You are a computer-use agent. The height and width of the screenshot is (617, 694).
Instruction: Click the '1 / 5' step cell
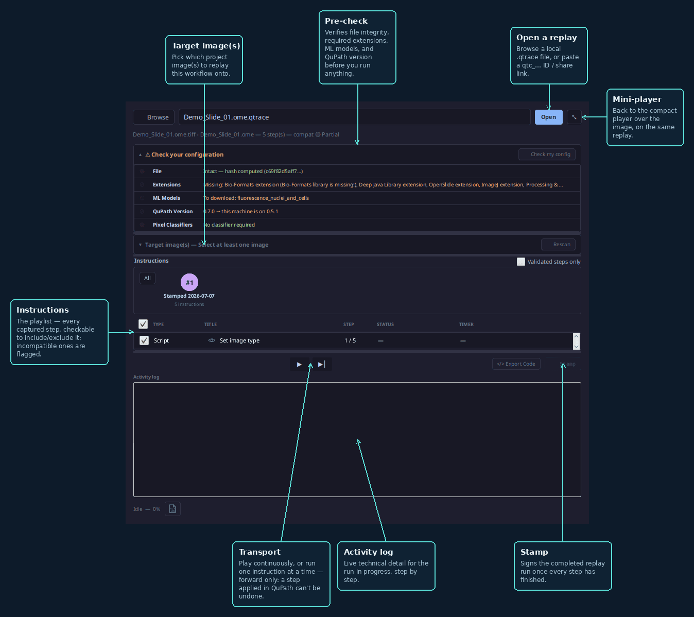coord(350,340)
